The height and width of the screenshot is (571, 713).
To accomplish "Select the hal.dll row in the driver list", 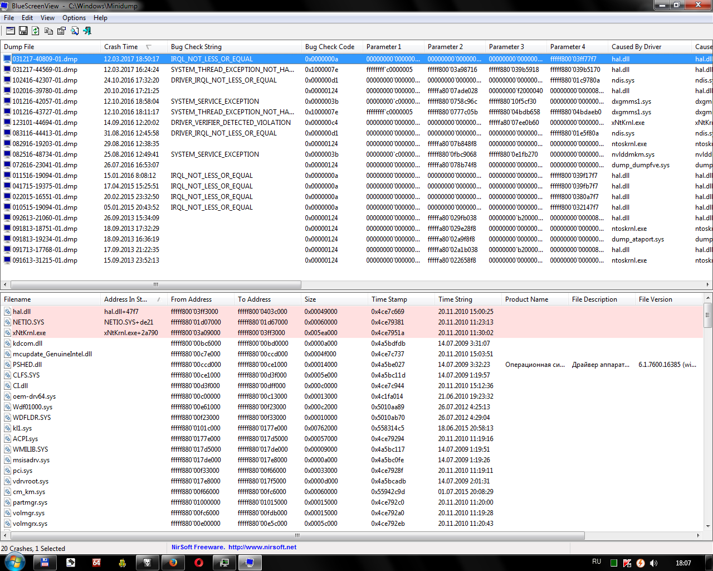I will click(351, 311).
